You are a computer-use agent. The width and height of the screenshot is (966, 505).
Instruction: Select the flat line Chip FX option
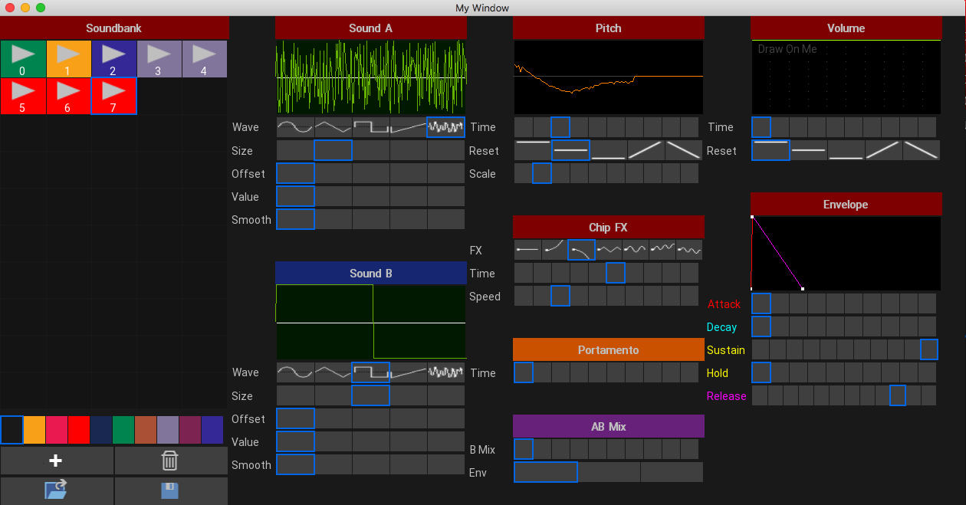pyautogui.click(x=527, y=250)
